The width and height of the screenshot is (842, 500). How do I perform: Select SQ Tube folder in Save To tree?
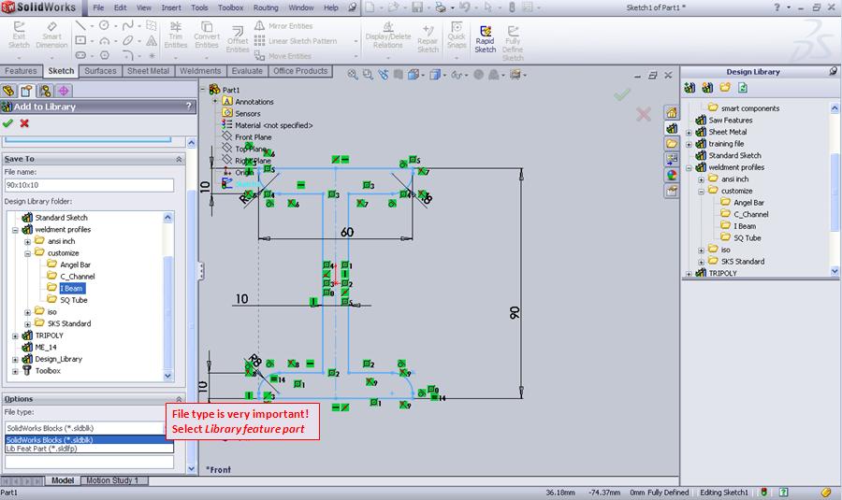click(x=74, y=300)
